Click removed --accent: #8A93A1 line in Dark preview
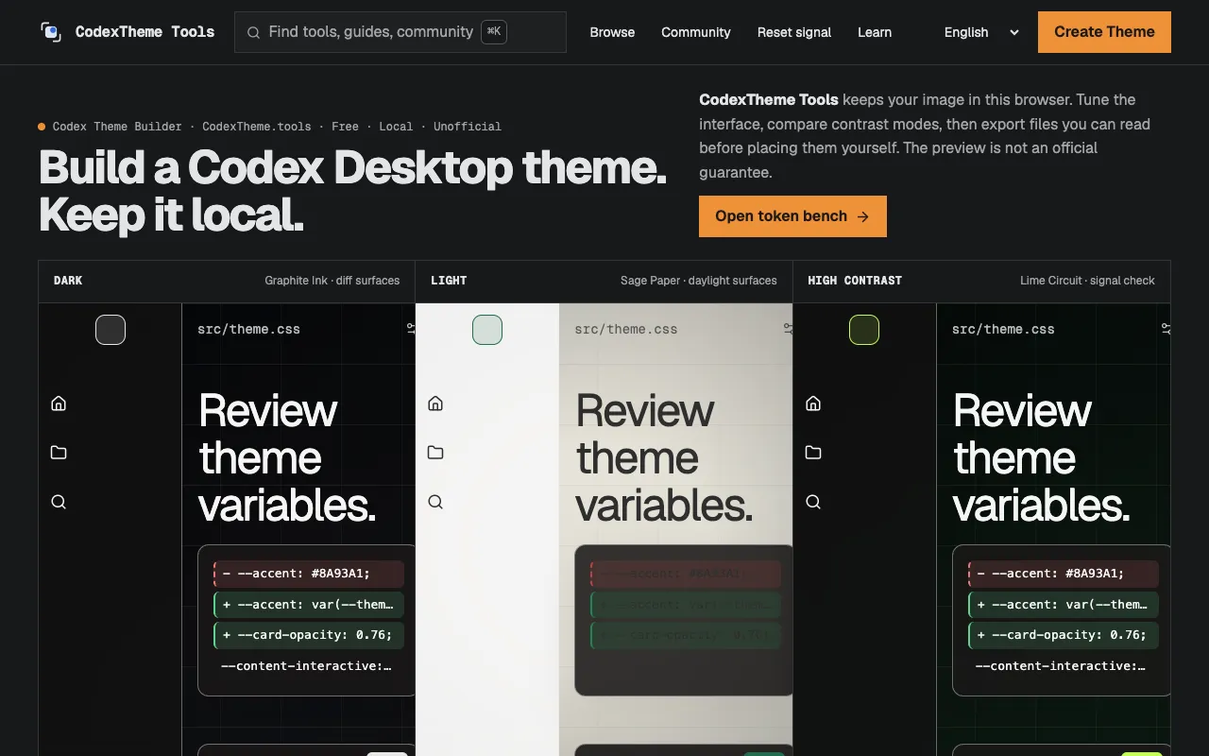The width and height of the screenshot is (1209, 756). [309, 574]
